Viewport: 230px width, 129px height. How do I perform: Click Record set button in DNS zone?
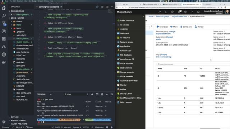162,27
